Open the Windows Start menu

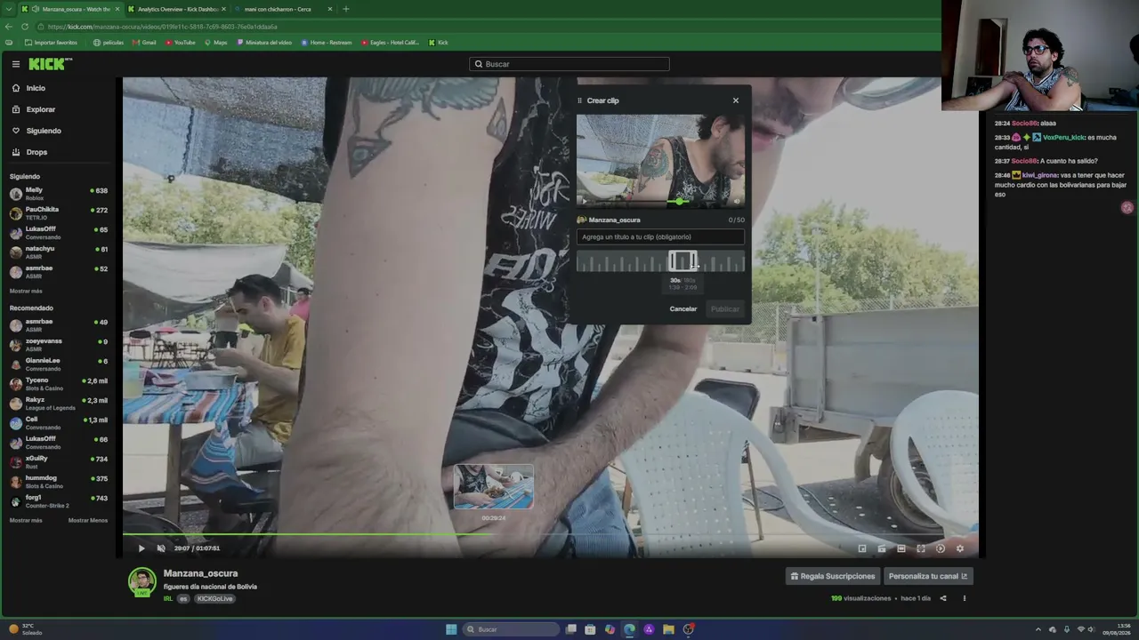(x=451, y=629)
